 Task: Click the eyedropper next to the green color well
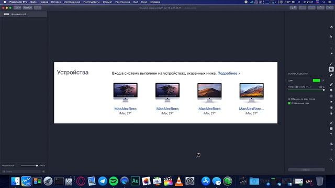tap(323, 80)
